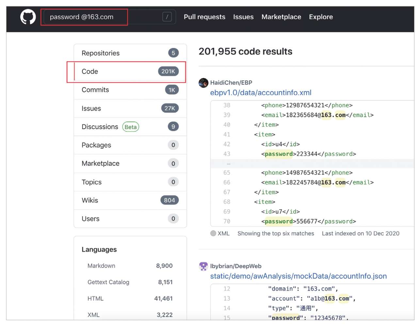Click 'Last indexed on 10 Dec 2020' text

coord(361,233)
